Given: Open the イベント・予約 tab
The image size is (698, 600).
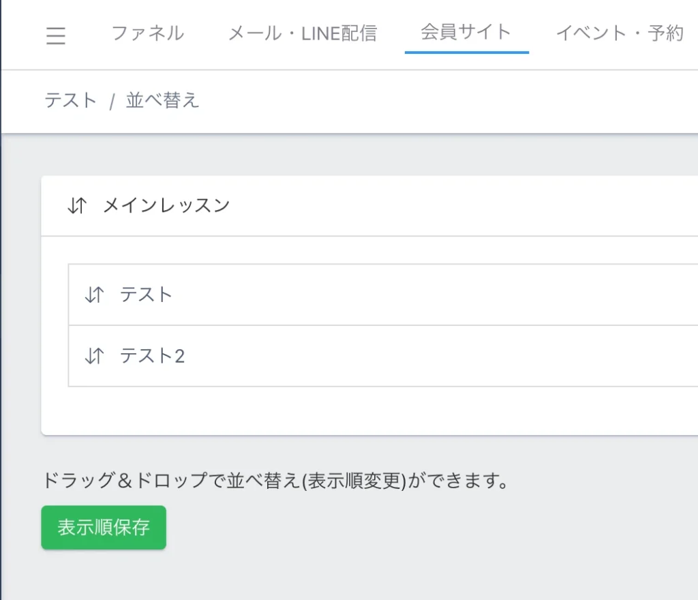Looking at the screenshot, I should (x=620, y=33).
